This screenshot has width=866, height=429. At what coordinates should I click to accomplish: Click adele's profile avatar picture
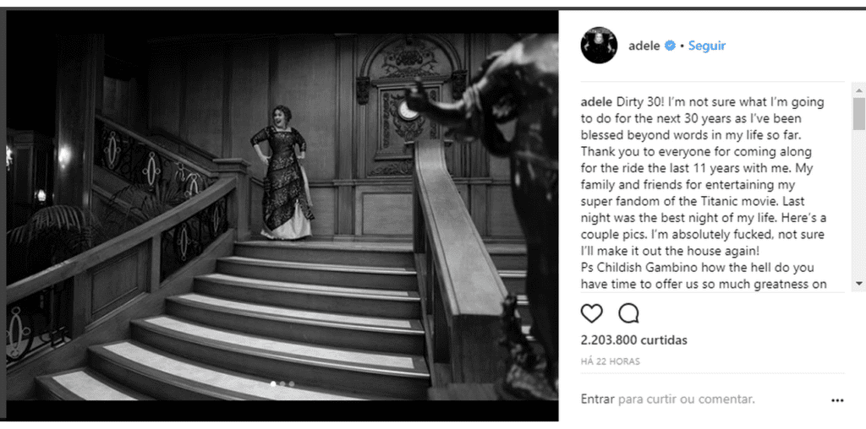(599, 46)
